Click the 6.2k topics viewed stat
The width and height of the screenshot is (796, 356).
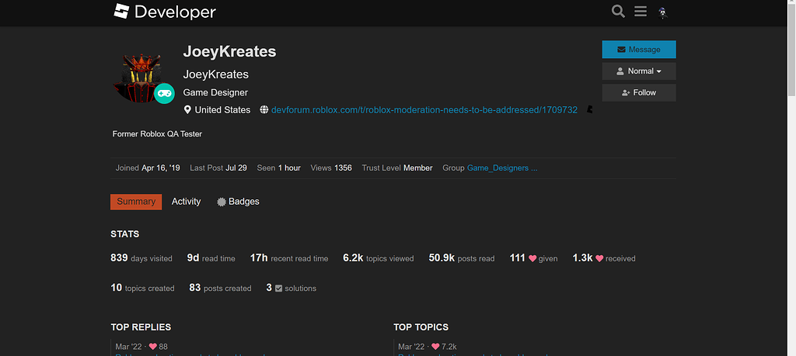(379, 257)
